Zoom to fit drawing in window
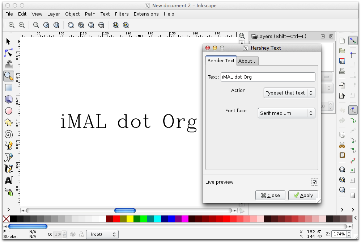This screenshot has width=361, height=243. point(81,25)
